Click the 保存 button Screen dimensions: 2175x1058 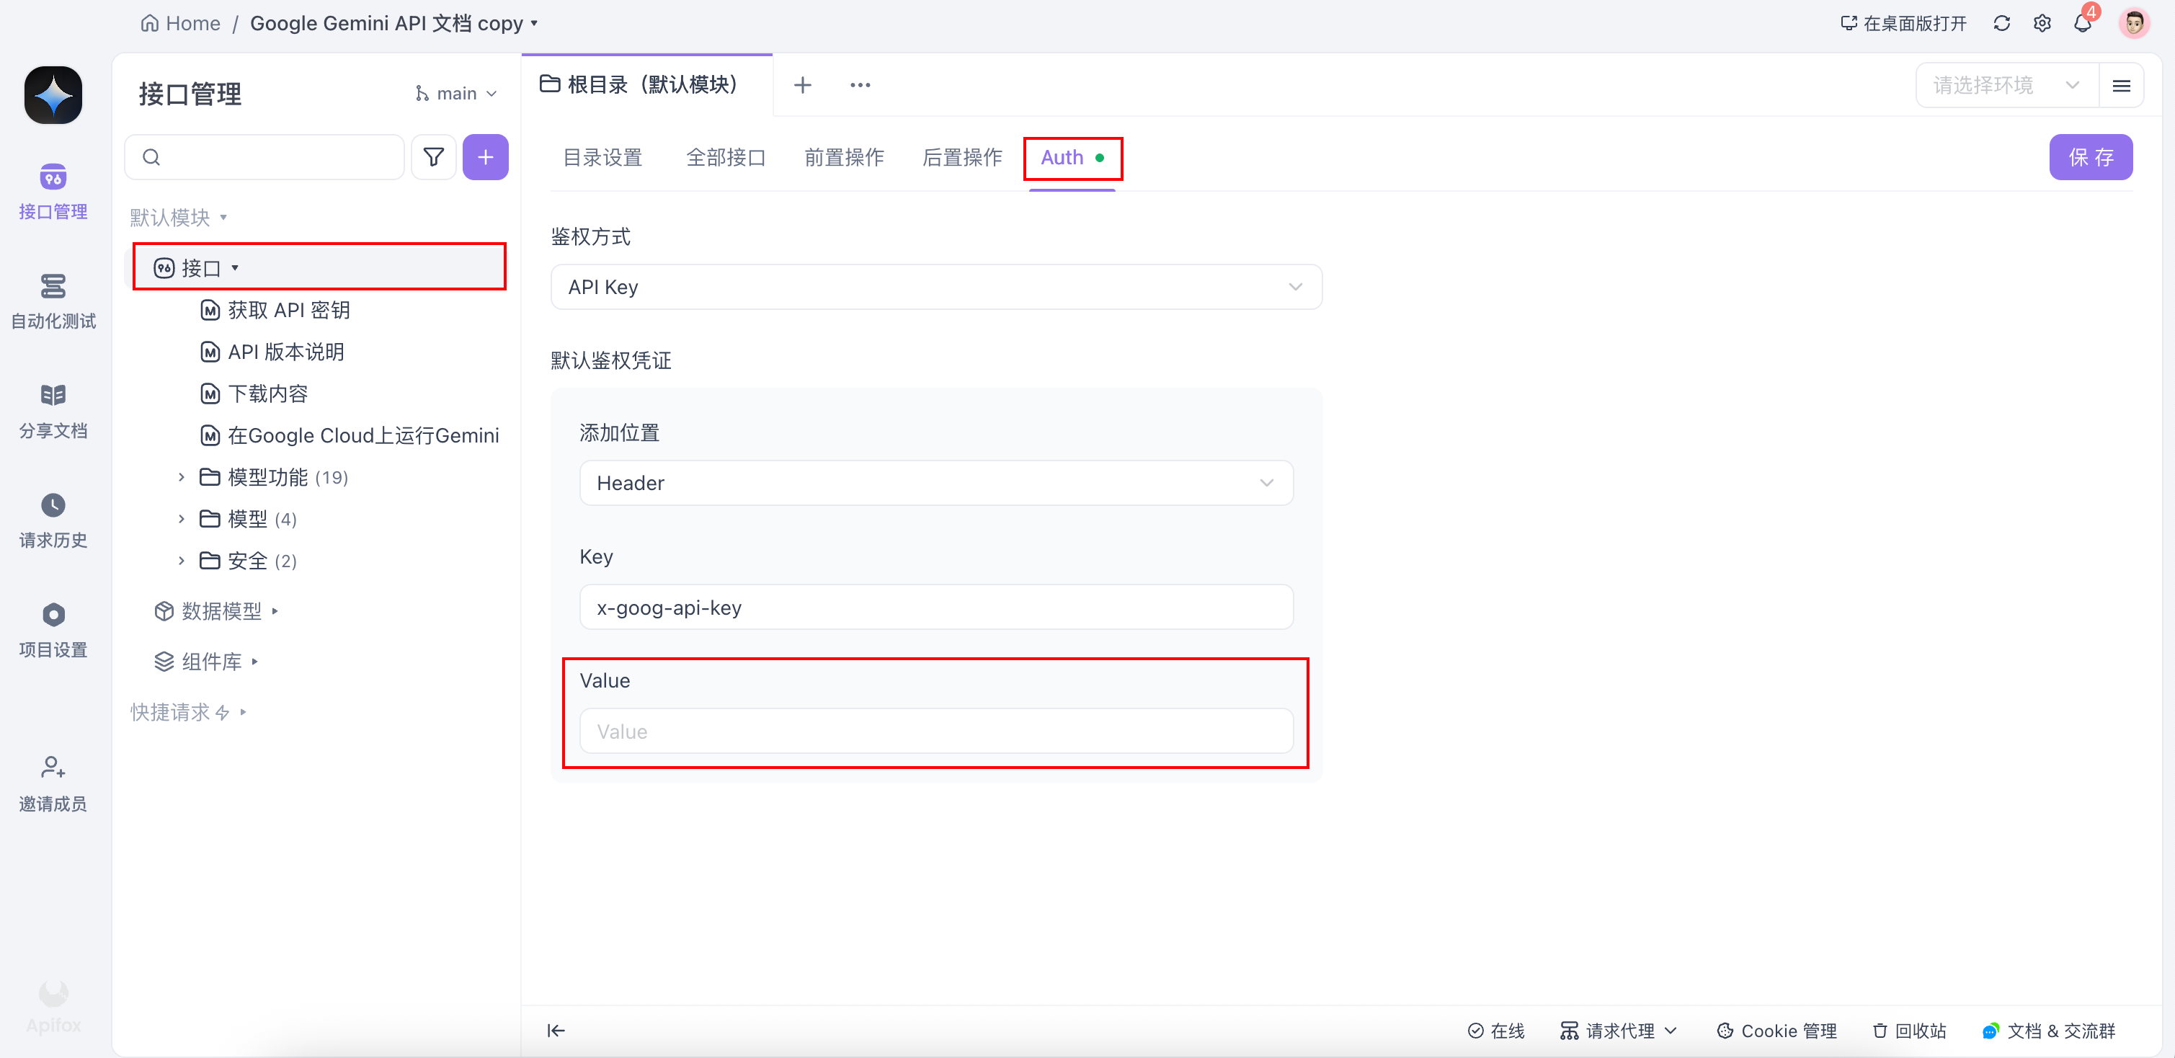(2091, 157)
